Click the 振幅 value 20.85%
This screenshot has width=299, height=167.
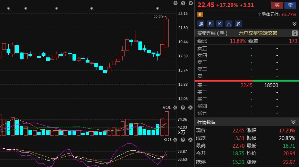(x=287, y=138)
